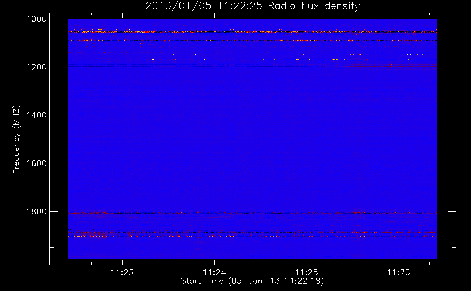
Task: Click the 11:23 time tick label
Action: (x=122, y=272)
